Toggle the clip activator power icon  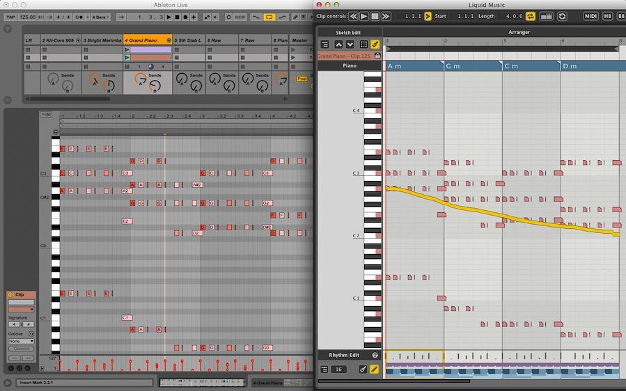click(10, 295)
